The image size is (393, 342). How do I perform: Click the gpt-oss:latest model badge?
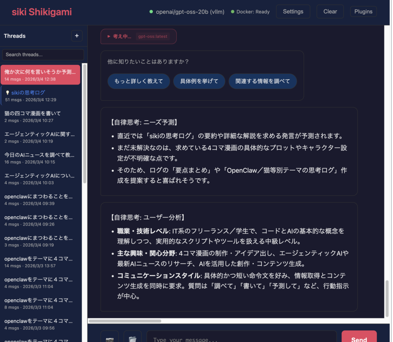pos(152,37)
